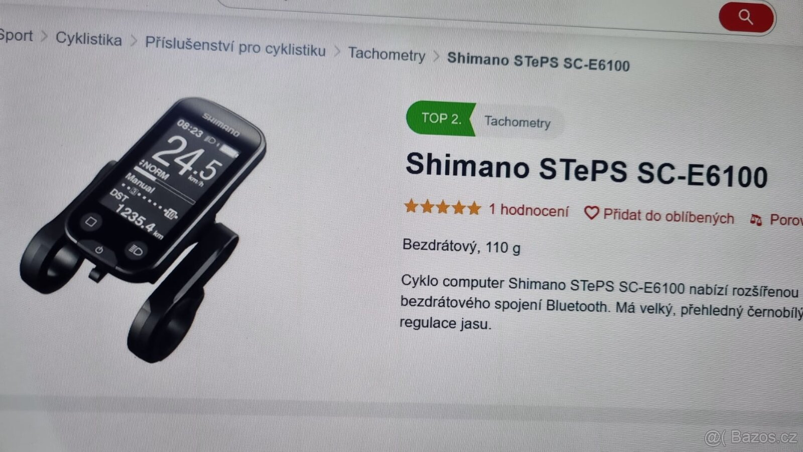The height and width of the screenshot is (452, 803).
Task: Click Přidat do oblíbených link
Action: coord(668,216)
